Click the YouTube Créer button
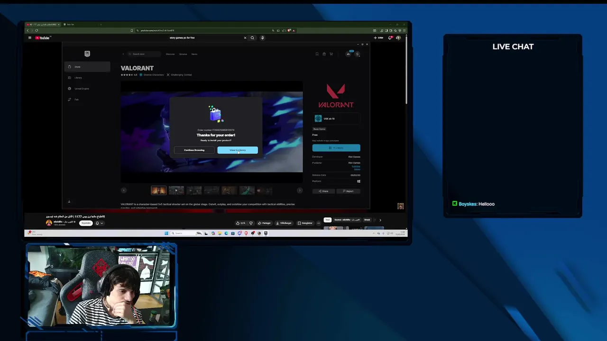Image resolution: width=607 pixels, height=341 pixels. 378,38
